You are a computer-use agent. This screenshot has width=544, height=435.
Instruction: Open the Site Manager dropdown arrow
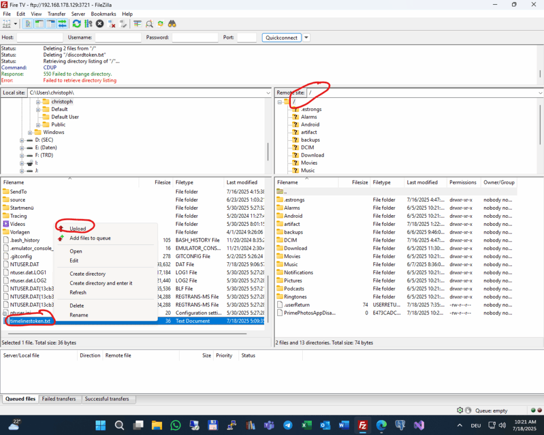pos(15,24)
